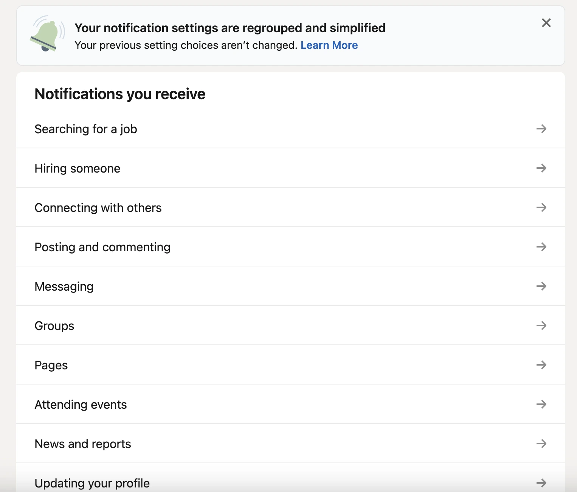Open Messaging notification settings
577x492 pixels.
pos(290,286)
